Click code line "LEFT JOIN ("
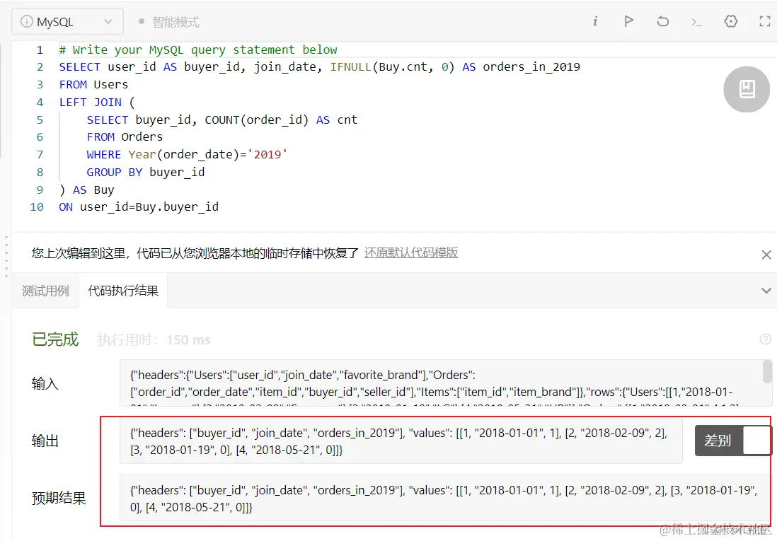The image size is (777, 541). (x=97, y=103)
